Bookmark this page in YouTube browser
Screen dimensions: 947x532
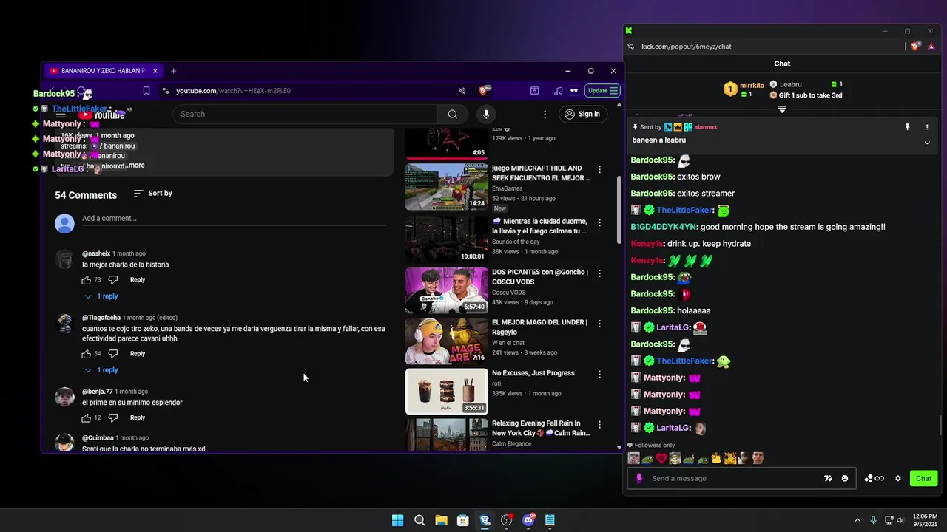(146, 91)
